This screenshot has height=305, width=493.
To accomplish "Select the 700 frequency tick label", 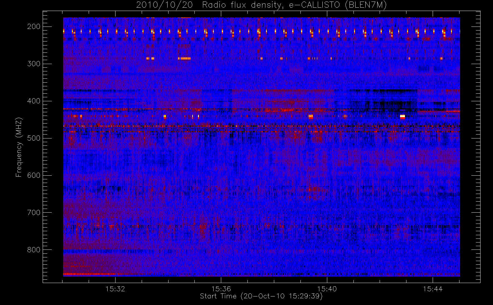I will point(34,213).
